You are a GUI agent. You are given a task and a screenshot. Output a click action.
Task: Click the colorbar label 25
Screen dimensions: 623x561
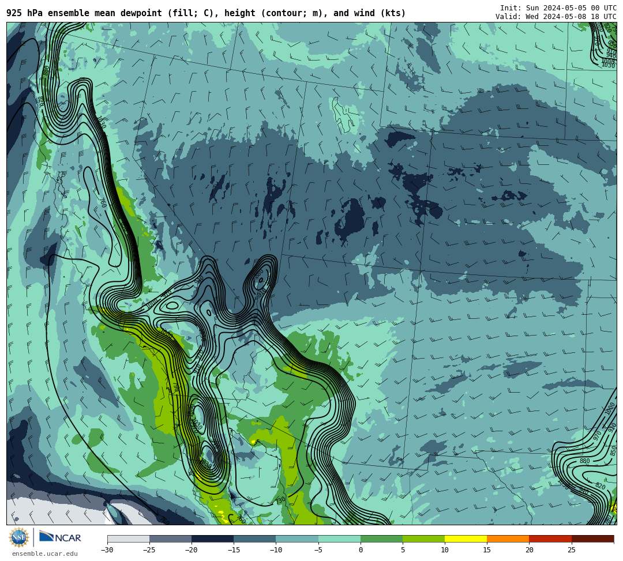pyautogui.click(x=571, y=550)
